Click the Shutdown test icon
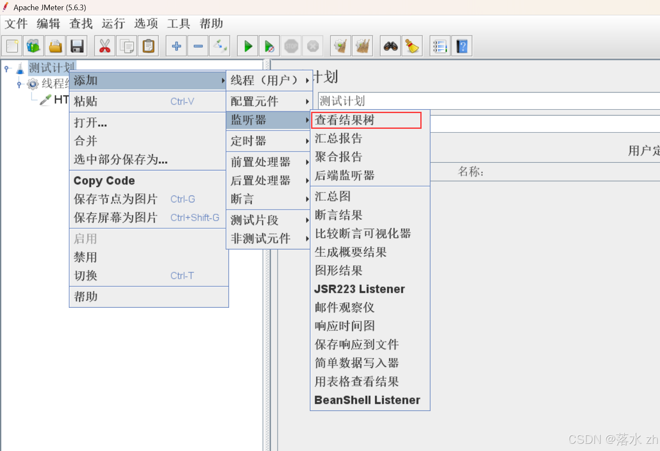The height and width of the screenshot is (451, 660). click(x=313, y=46)
